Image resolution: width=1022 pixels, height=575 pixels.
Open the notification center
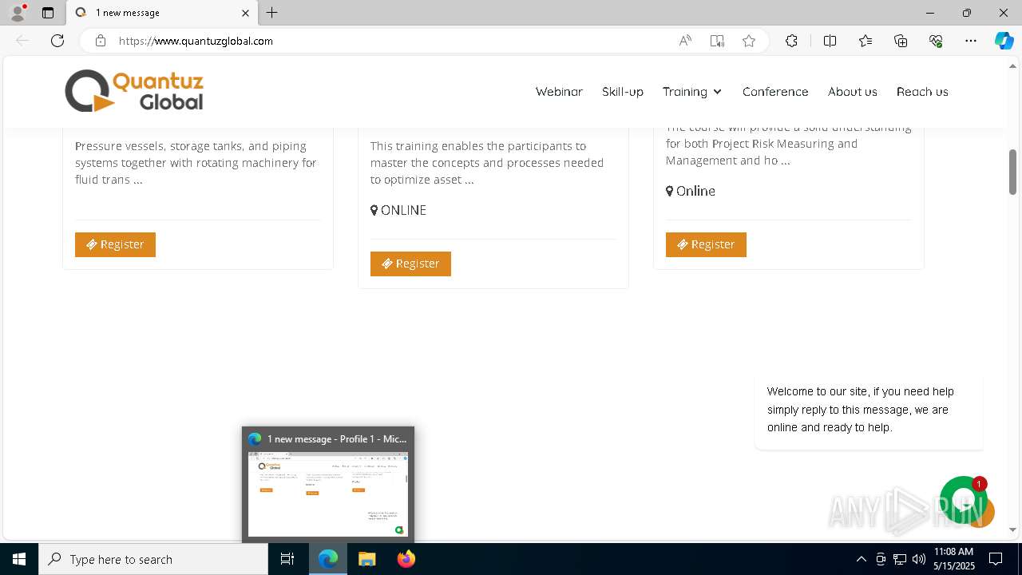(x=996, y=559)
